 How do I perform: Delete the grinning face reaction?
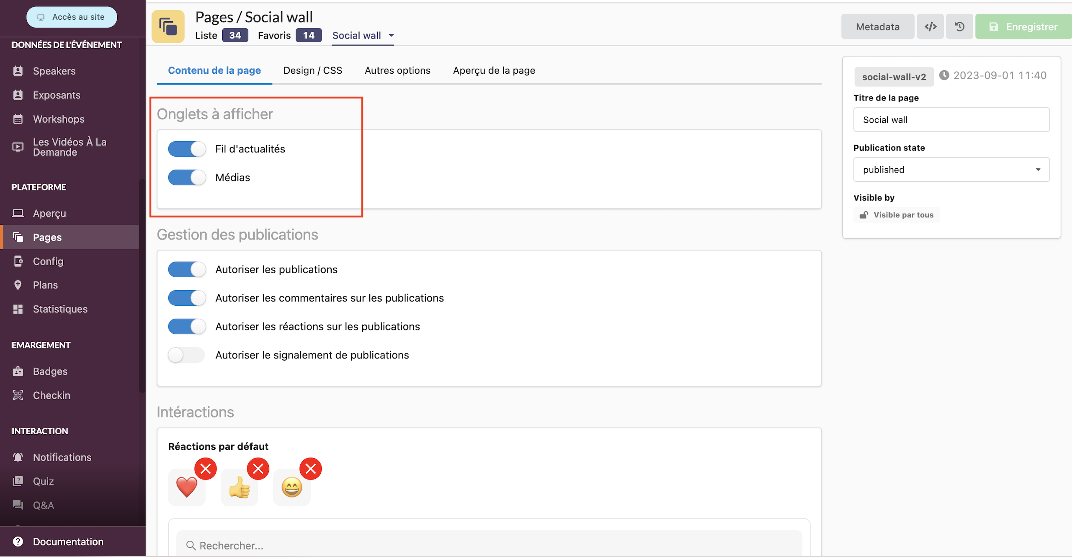coord(311,469)
